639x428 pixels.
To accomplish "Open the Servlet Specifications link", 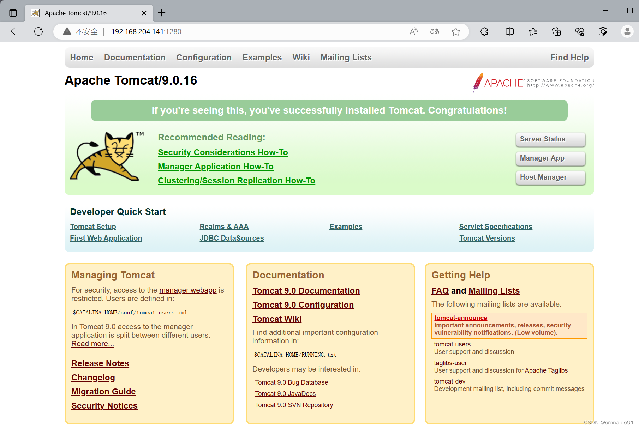I will coord(496,227).
